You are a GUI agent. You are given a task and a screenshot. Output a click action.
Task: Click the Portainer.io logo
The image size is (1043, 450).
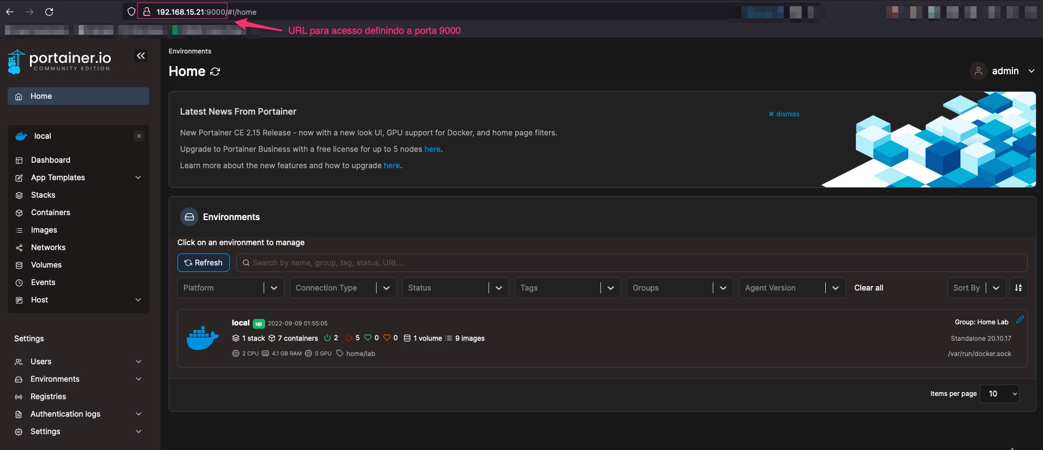coord(59,62)
